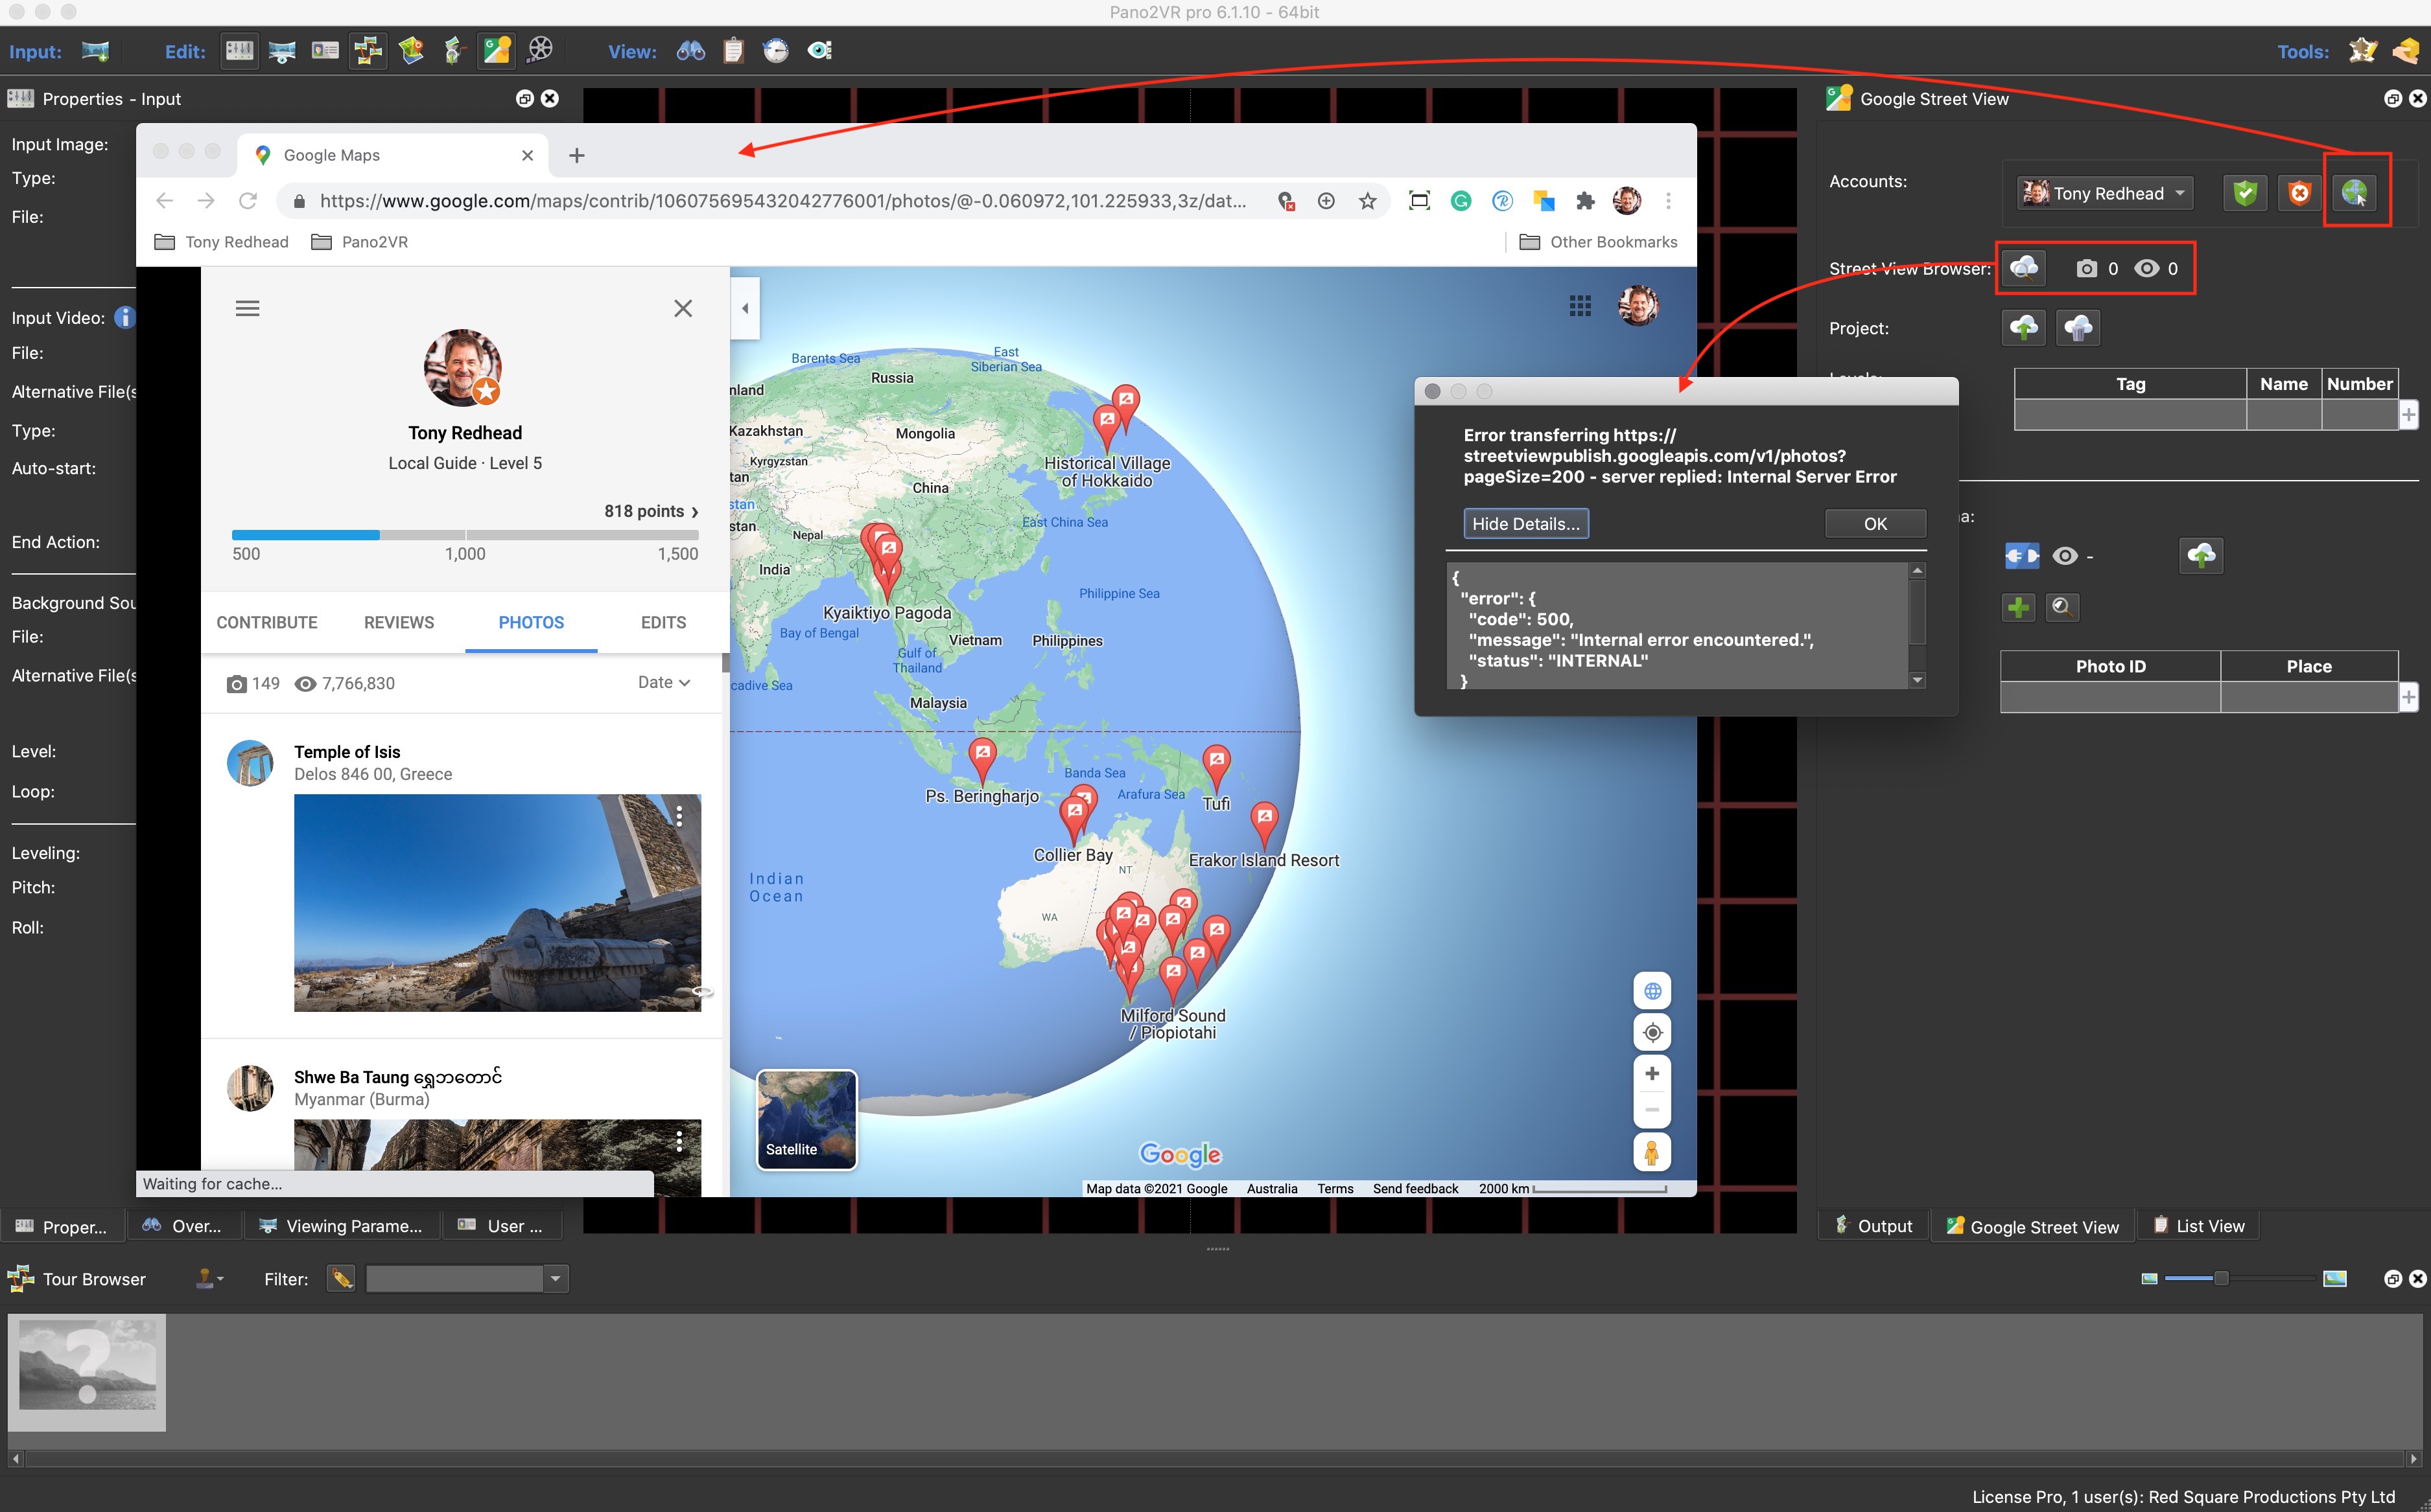Open the Tour Map icon in toolbar
2431x1512 pixels.
(411, 51)
